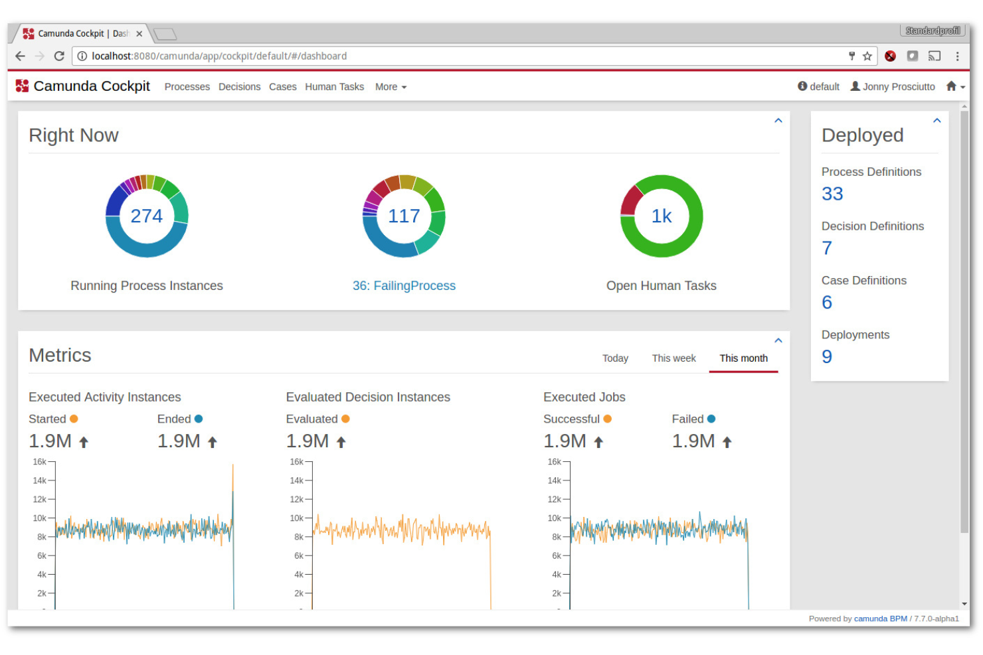This screenshot has width=983, height=655.
Task: Click the Failed jobs trend arrow
Action: coord(727,442)
